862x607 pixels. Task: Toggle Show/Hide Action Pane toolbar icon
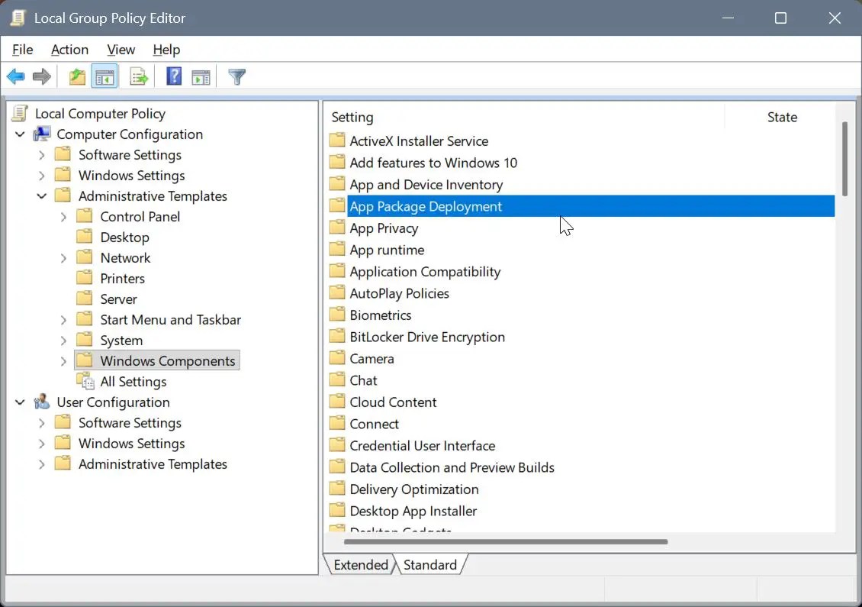201,77
